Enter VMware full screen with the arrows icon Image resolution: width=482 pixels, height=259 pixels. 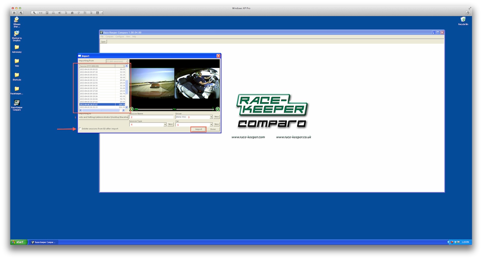pyautogui.click(x=470, y=8)
